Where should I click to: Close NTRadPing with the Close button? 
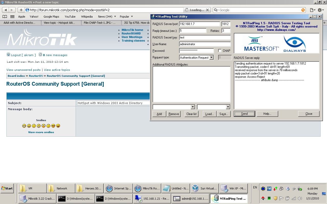309,114
